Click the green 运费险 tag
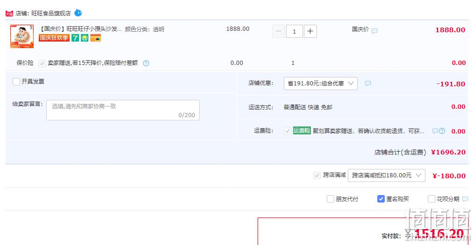475x245 pixels. click(x=302, y=131)
